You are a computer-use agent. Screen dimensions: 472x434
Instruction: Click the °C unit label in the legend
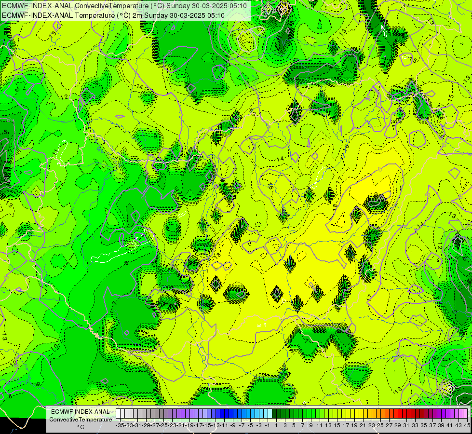tap(81, 427)
